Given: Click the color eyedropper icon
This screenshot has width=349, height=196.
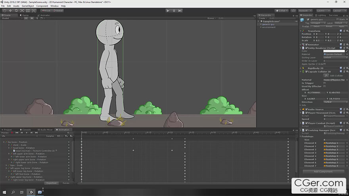Looking at the screenshot, I should 347,51.
